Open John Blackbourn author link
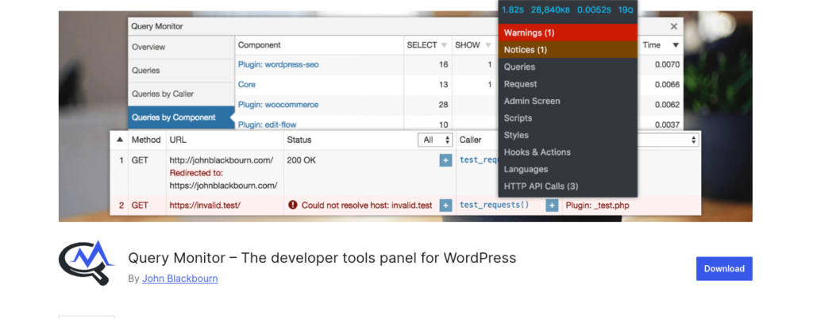813x319 pixels. click(180, 279)
